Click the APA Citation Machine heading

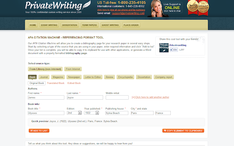pyautogui.click(x=66, y=38)
